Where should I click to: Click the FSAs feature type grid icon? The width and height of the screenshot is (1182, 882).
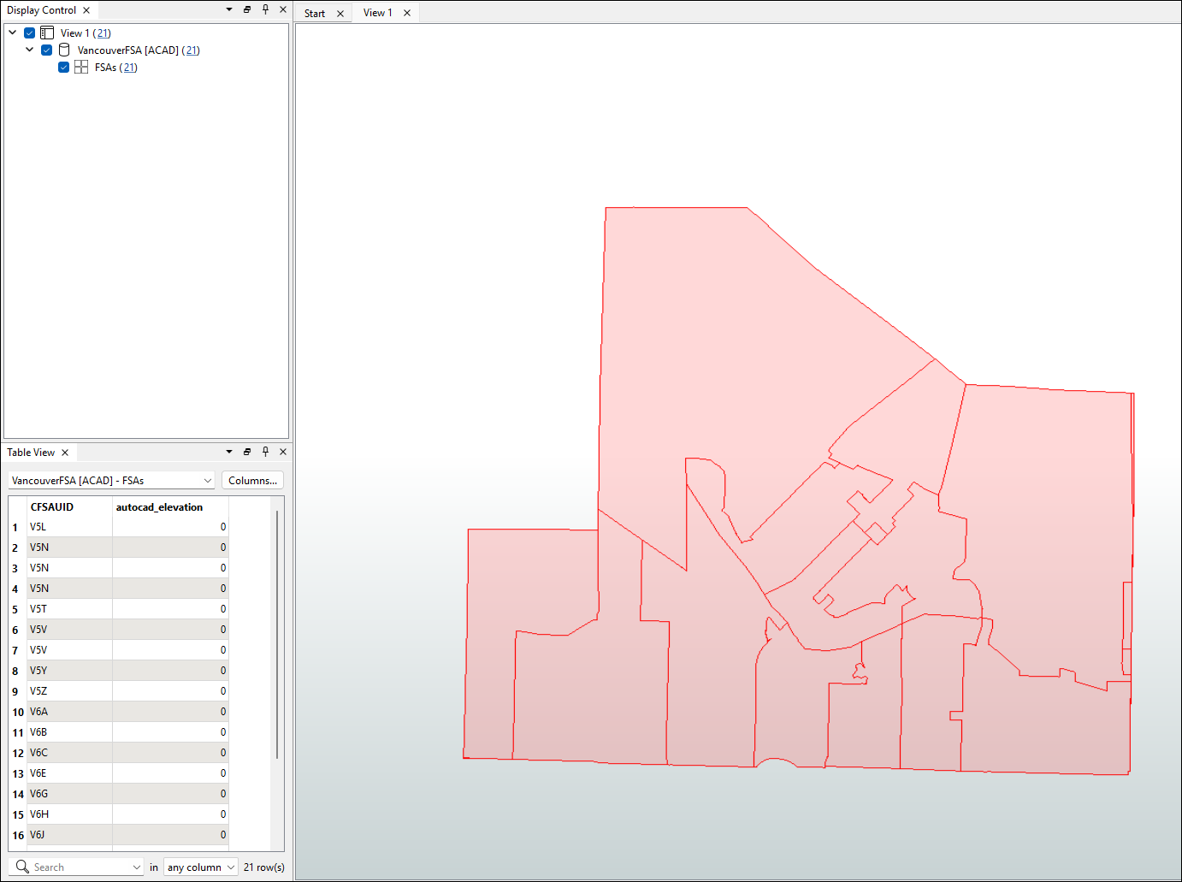click(81, 67)
